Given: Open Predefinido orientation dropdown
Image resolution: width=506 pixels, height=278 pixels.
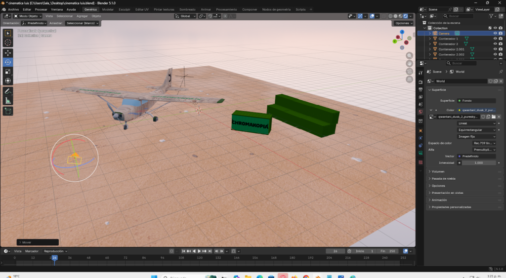Looking at the screenshot, I should (x=34, y=23).
